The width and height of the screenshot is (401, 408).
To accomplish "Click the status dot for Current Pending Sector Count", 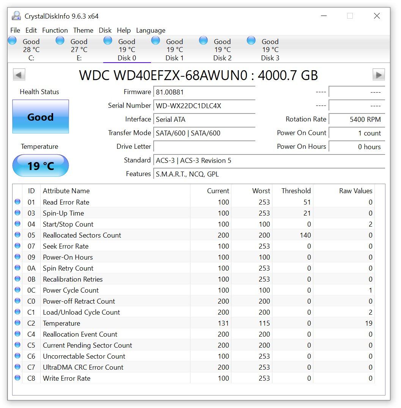I will point(17,345).
